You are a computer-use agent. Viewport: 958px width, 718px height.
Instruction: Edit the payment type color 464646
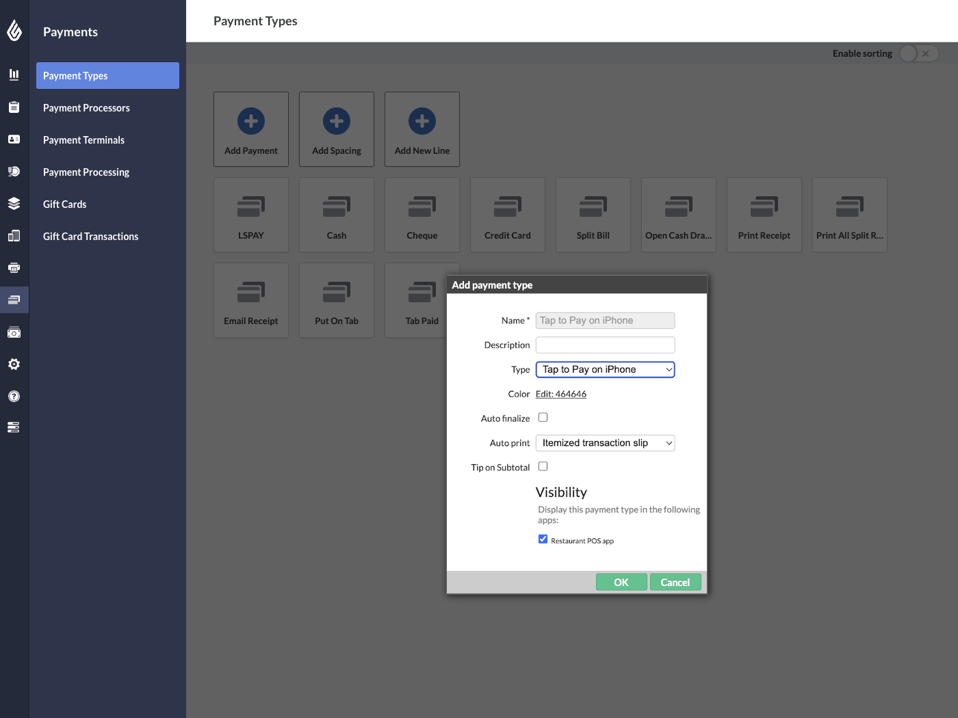[560, 394]
